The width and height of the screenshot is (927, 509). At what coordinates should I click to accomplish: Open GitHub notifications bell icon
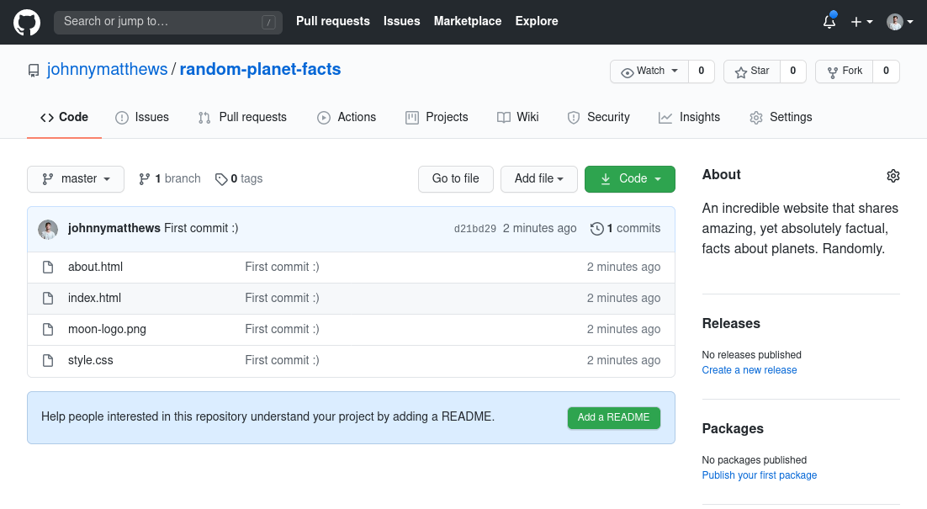(x=829, y=21)
